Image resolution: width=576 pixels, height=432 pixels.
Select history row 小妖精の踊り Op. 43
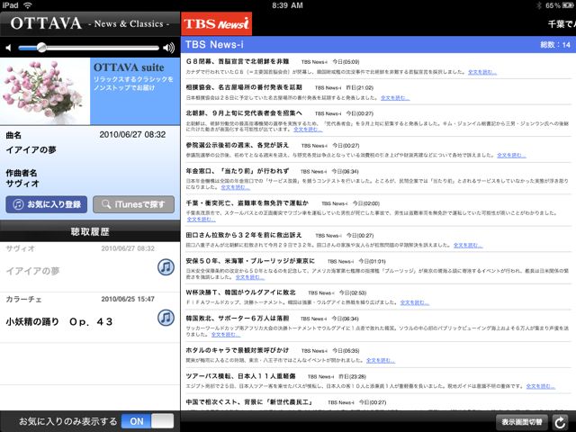coord(90,318)
